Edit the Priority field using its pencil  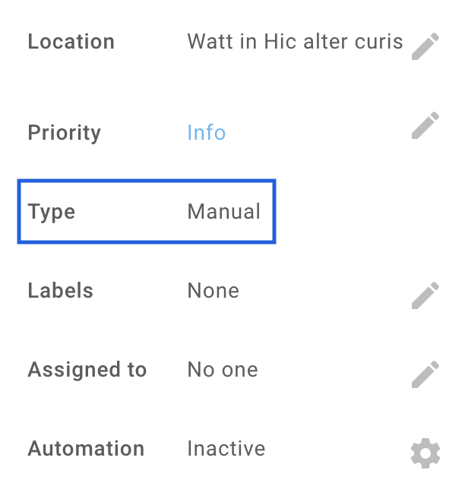pyautogui.click(x=425, y=126)
